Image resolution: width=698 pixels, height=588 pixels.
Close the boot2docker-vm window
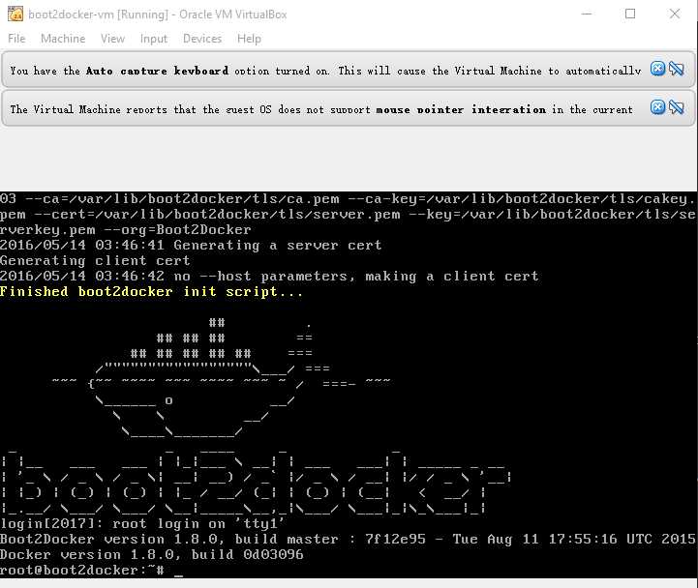coord(675,14)
